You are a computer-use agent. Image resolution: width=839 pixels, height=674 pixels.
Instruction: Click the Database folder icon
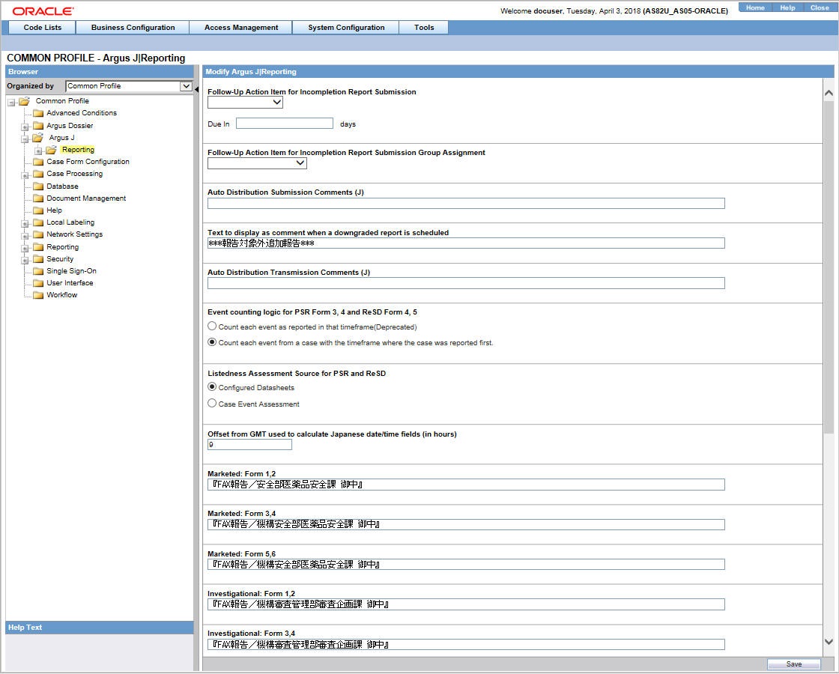(38, 186)
